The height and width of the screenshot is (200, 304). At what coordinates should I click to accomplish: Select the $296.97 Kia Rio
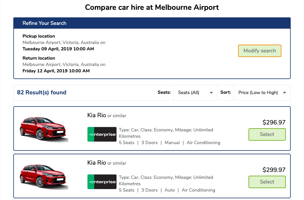tap(267, 134)
